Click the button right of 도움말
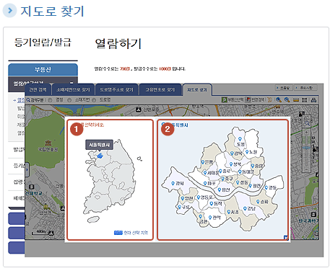 coord(305,88)
